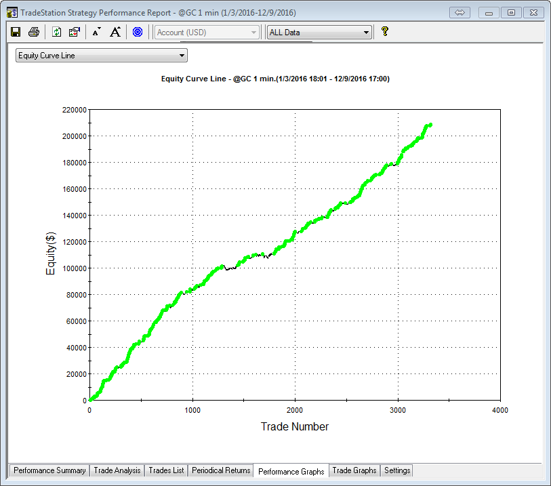Open the Trade Analysis tab
The width and height of the screenshot is (551, 486).
(117, 470)
